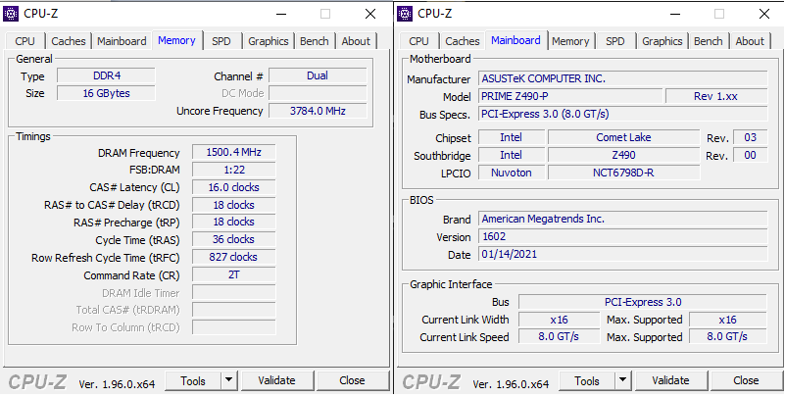Click DRAM Frequency 1500.4 MHz value
This screenshot has width=785, height=397.
pos(234,152)
